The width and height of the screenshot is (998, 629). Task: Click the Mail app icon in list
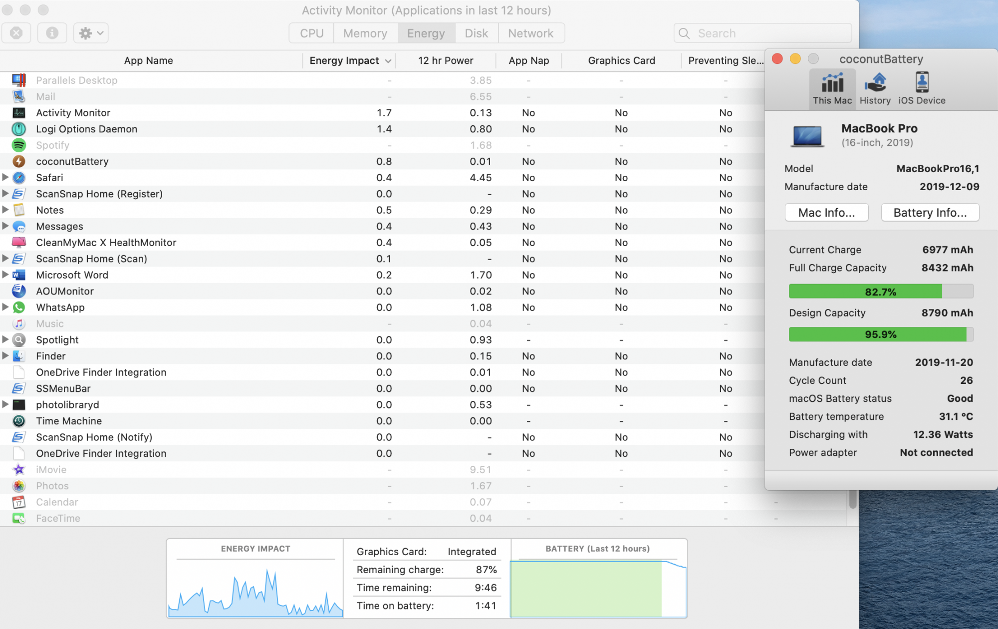coord(19,96)
